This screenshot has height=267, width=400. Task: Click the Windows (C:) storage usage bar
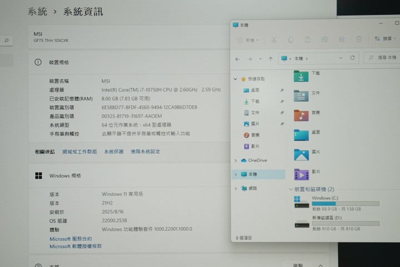[346, 204]
